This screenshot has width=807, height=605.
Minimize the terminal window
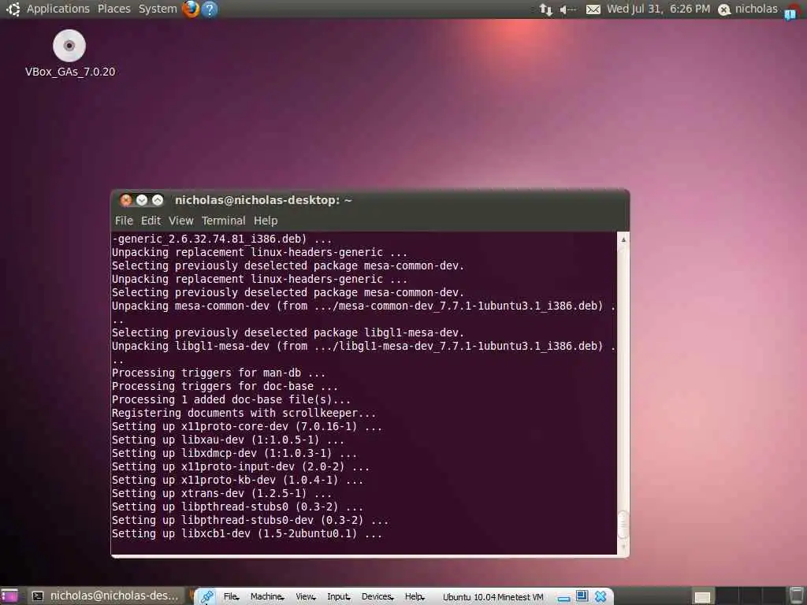pyautogui.click(x=142, y=200)
